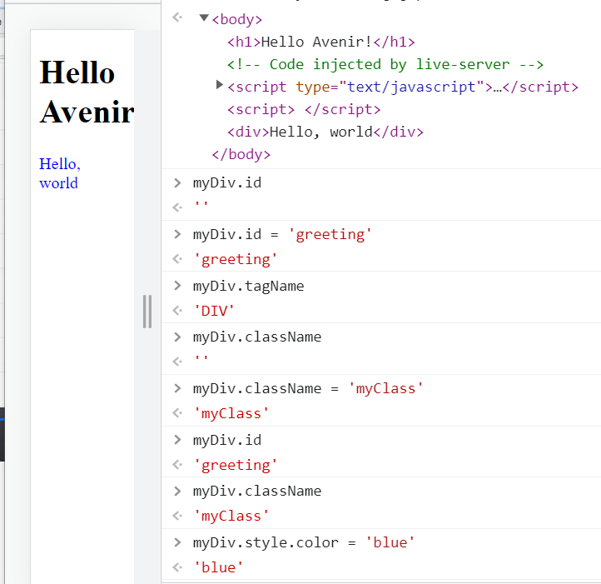
Task: Select the div Hello, world element line
Action: pyautogui.click(x=325, y=132)
